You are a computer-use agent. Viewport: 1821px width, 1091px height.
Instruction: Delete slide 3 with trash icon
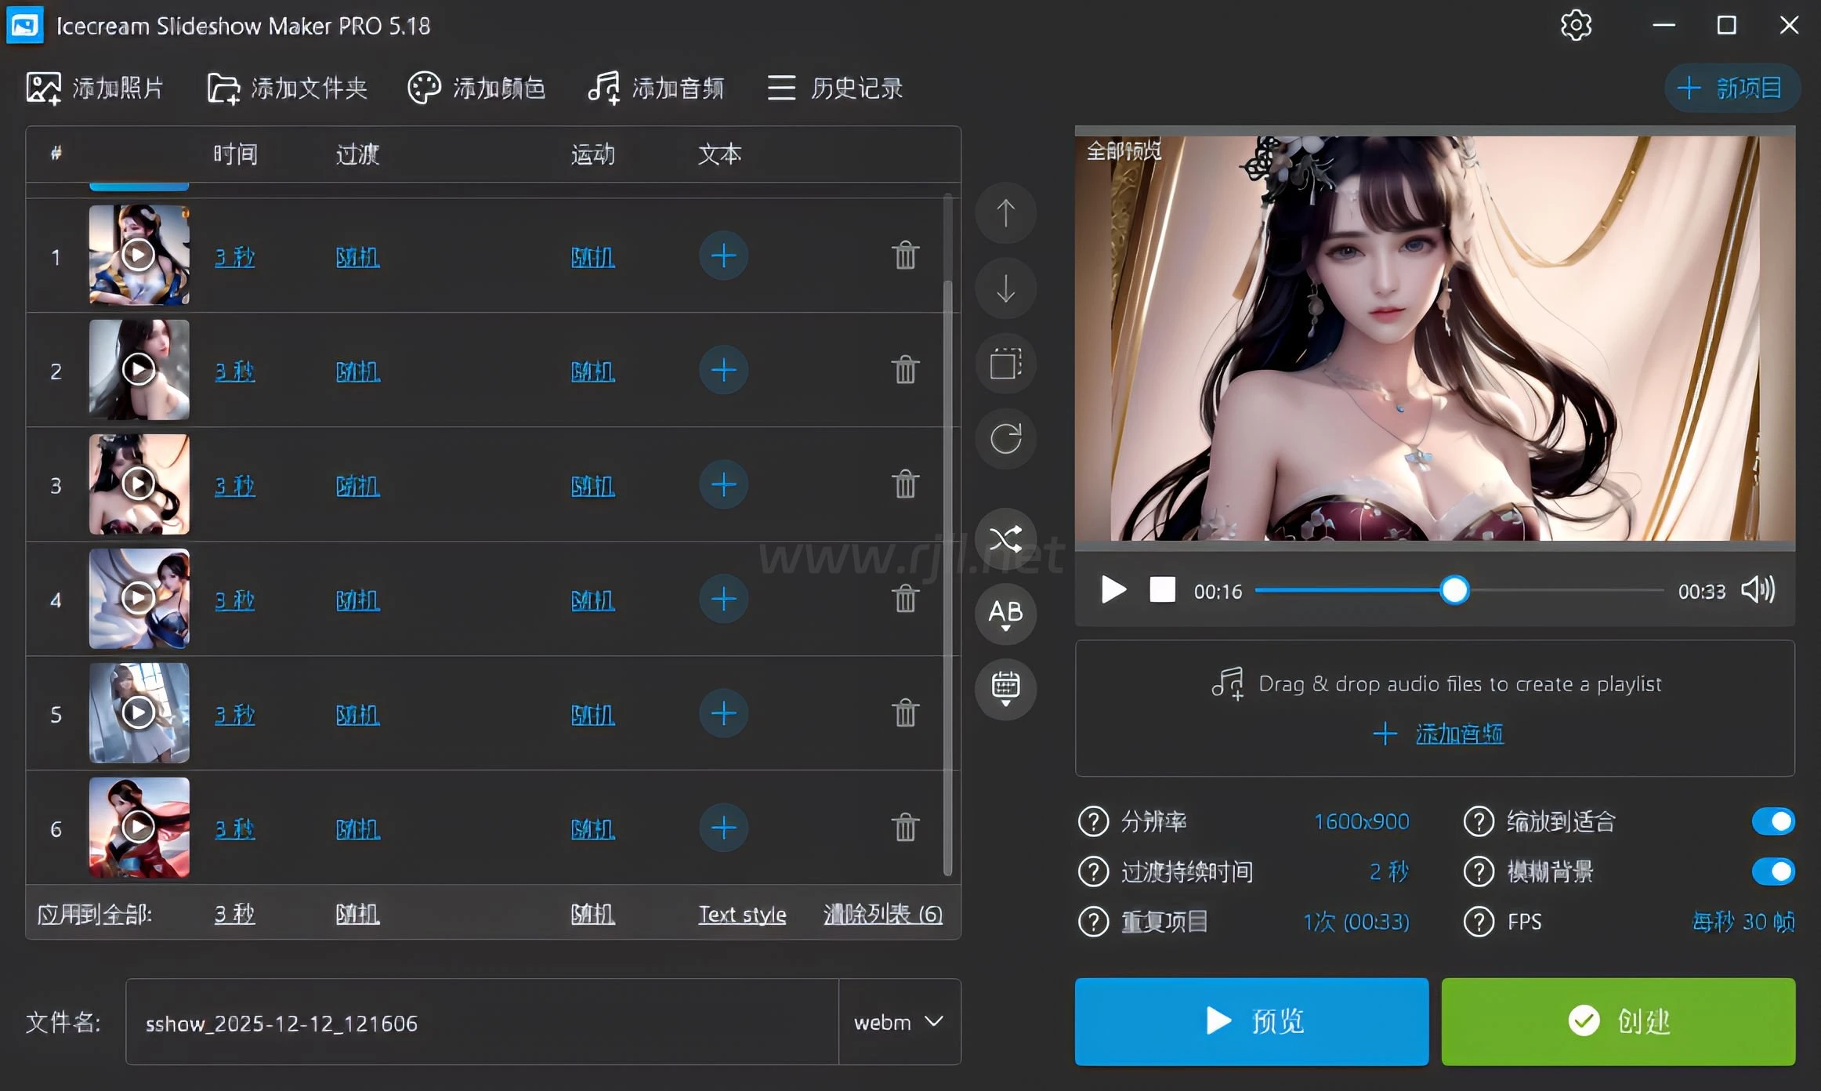[905, 484]
